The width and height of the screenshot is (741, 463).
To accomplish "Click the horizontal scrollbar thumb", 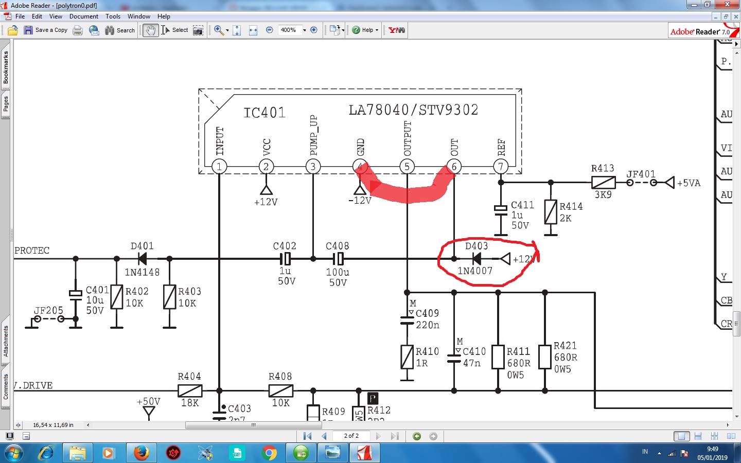I will pyautogui.click(x=253, y=425).
